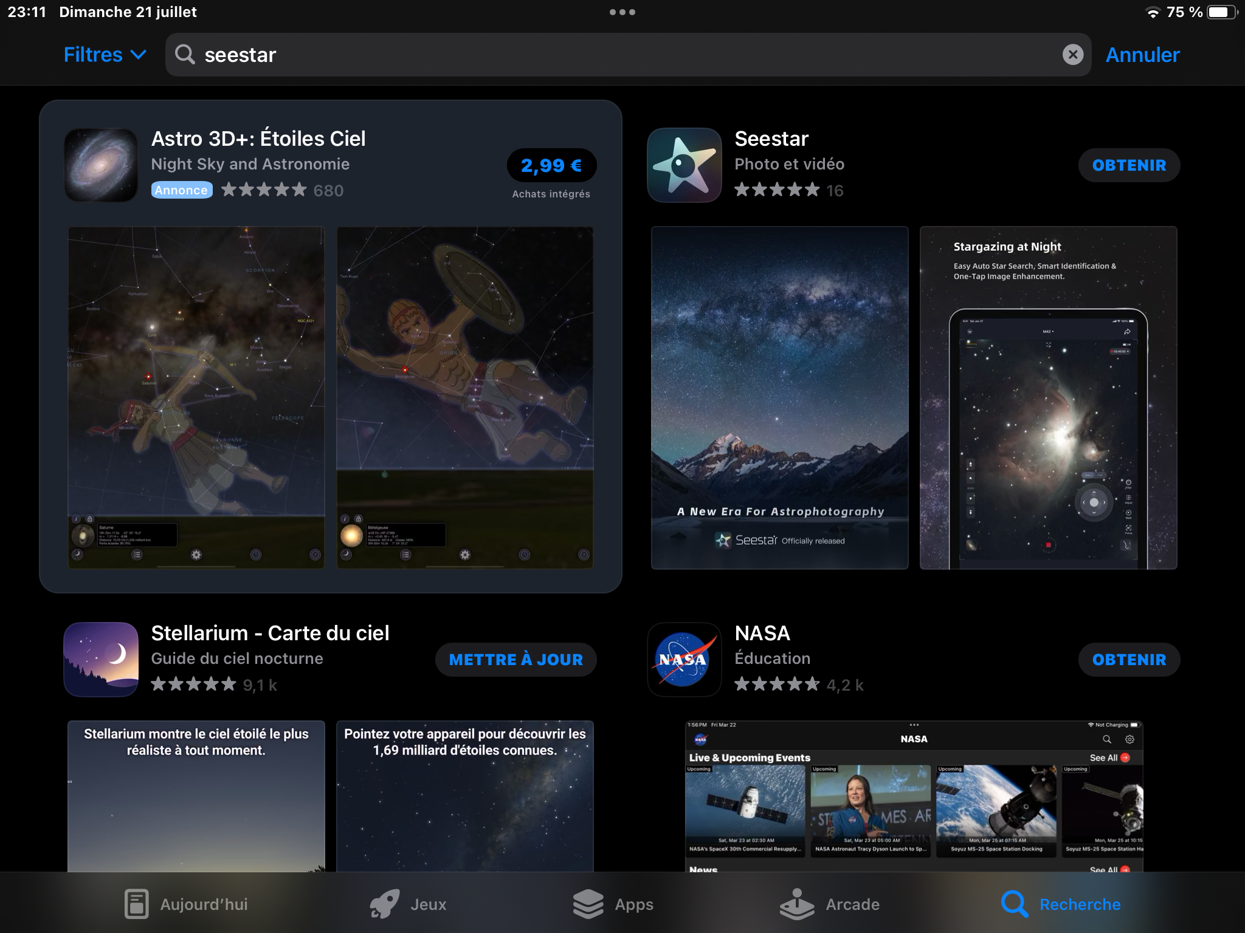Screen dimensions: 1245x933
Task: Open the Stargazing at Night screenshot
Action: click(1048, 398)
